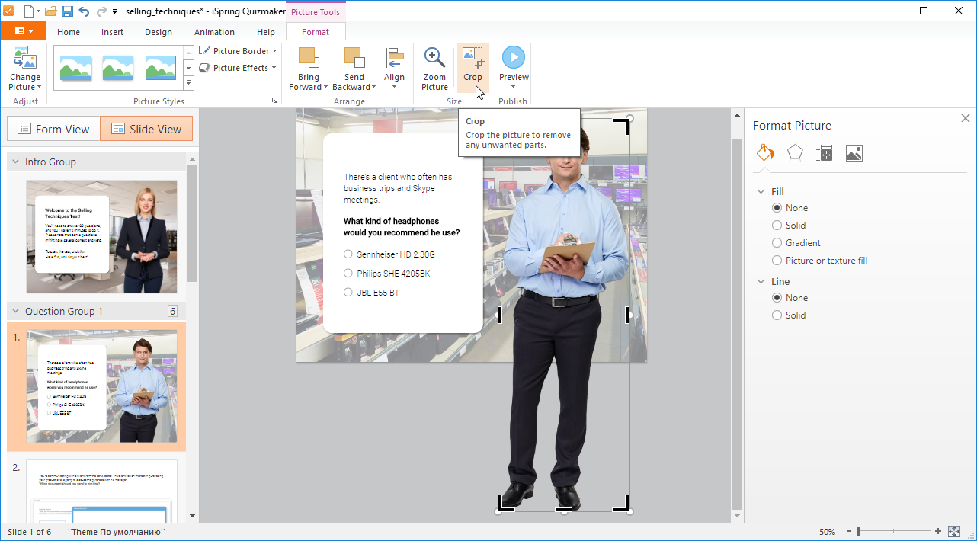The height and width of the screenshot is (541, 977).
Task: Open the Picture Effects dropdown
Action: [237, 67]
